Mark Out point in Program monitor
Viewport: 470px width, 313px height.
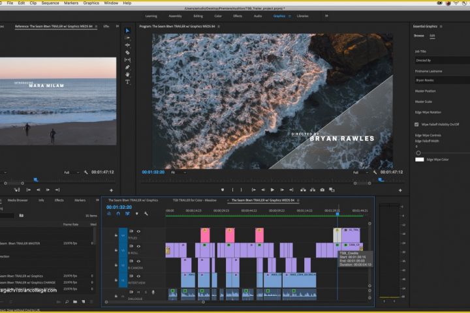tap(241, 190)
